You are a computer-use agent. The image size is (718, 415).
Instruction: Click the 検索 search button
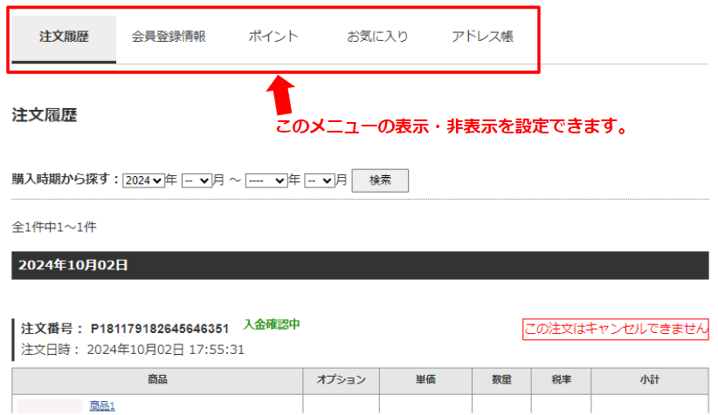pos(380,180)
